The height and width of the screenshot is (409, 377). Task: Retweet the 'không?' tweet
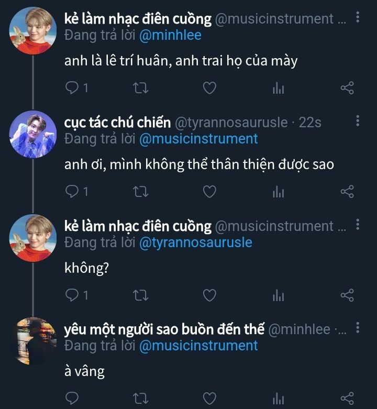(x=141, y=295)
